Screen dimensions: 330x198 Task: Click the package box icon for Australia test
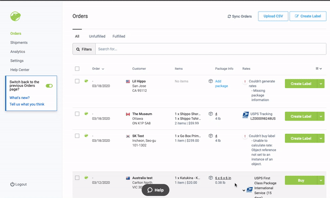pyautogui.click(x=211, y=178)
